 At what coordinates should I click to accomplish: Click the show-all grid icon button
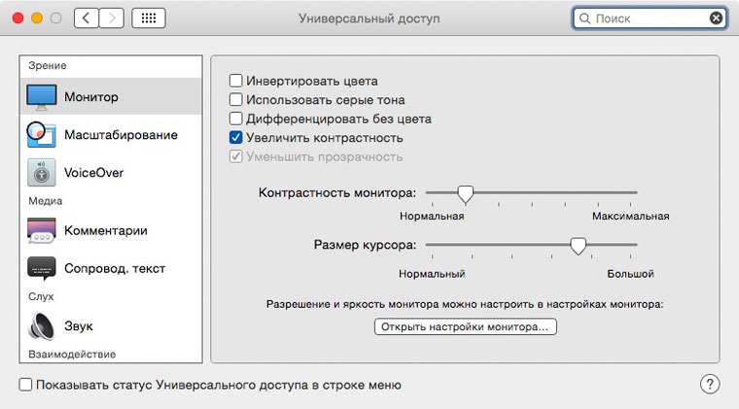(x=147, y=18)
